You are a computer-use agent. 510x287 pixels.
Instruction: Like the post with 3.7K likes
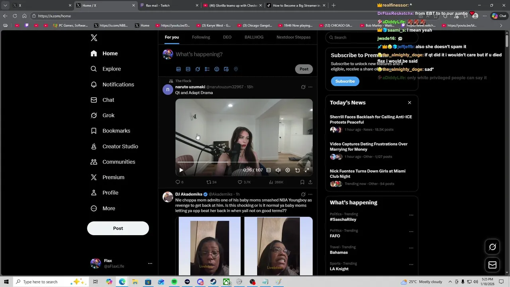244,182
